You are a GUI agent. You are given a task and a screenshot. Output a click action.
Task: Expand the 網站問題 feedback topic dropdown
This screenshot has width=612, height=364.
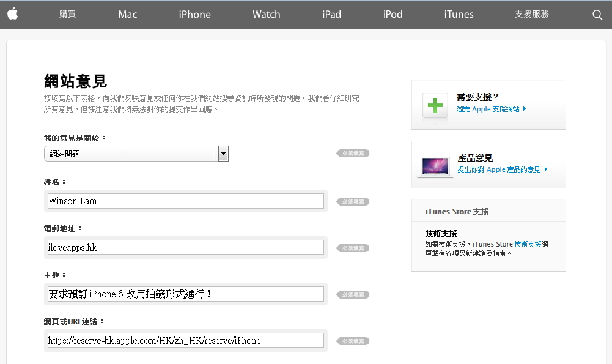(x=136, y=154)
